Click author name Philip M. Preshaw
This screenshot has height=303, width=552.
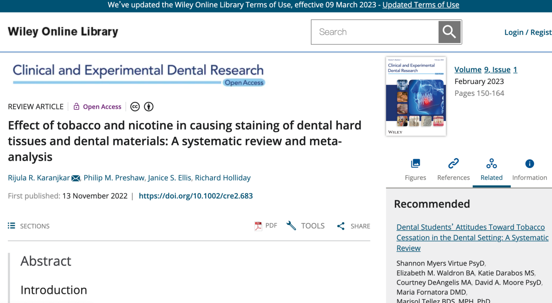[x=114, y=178]
